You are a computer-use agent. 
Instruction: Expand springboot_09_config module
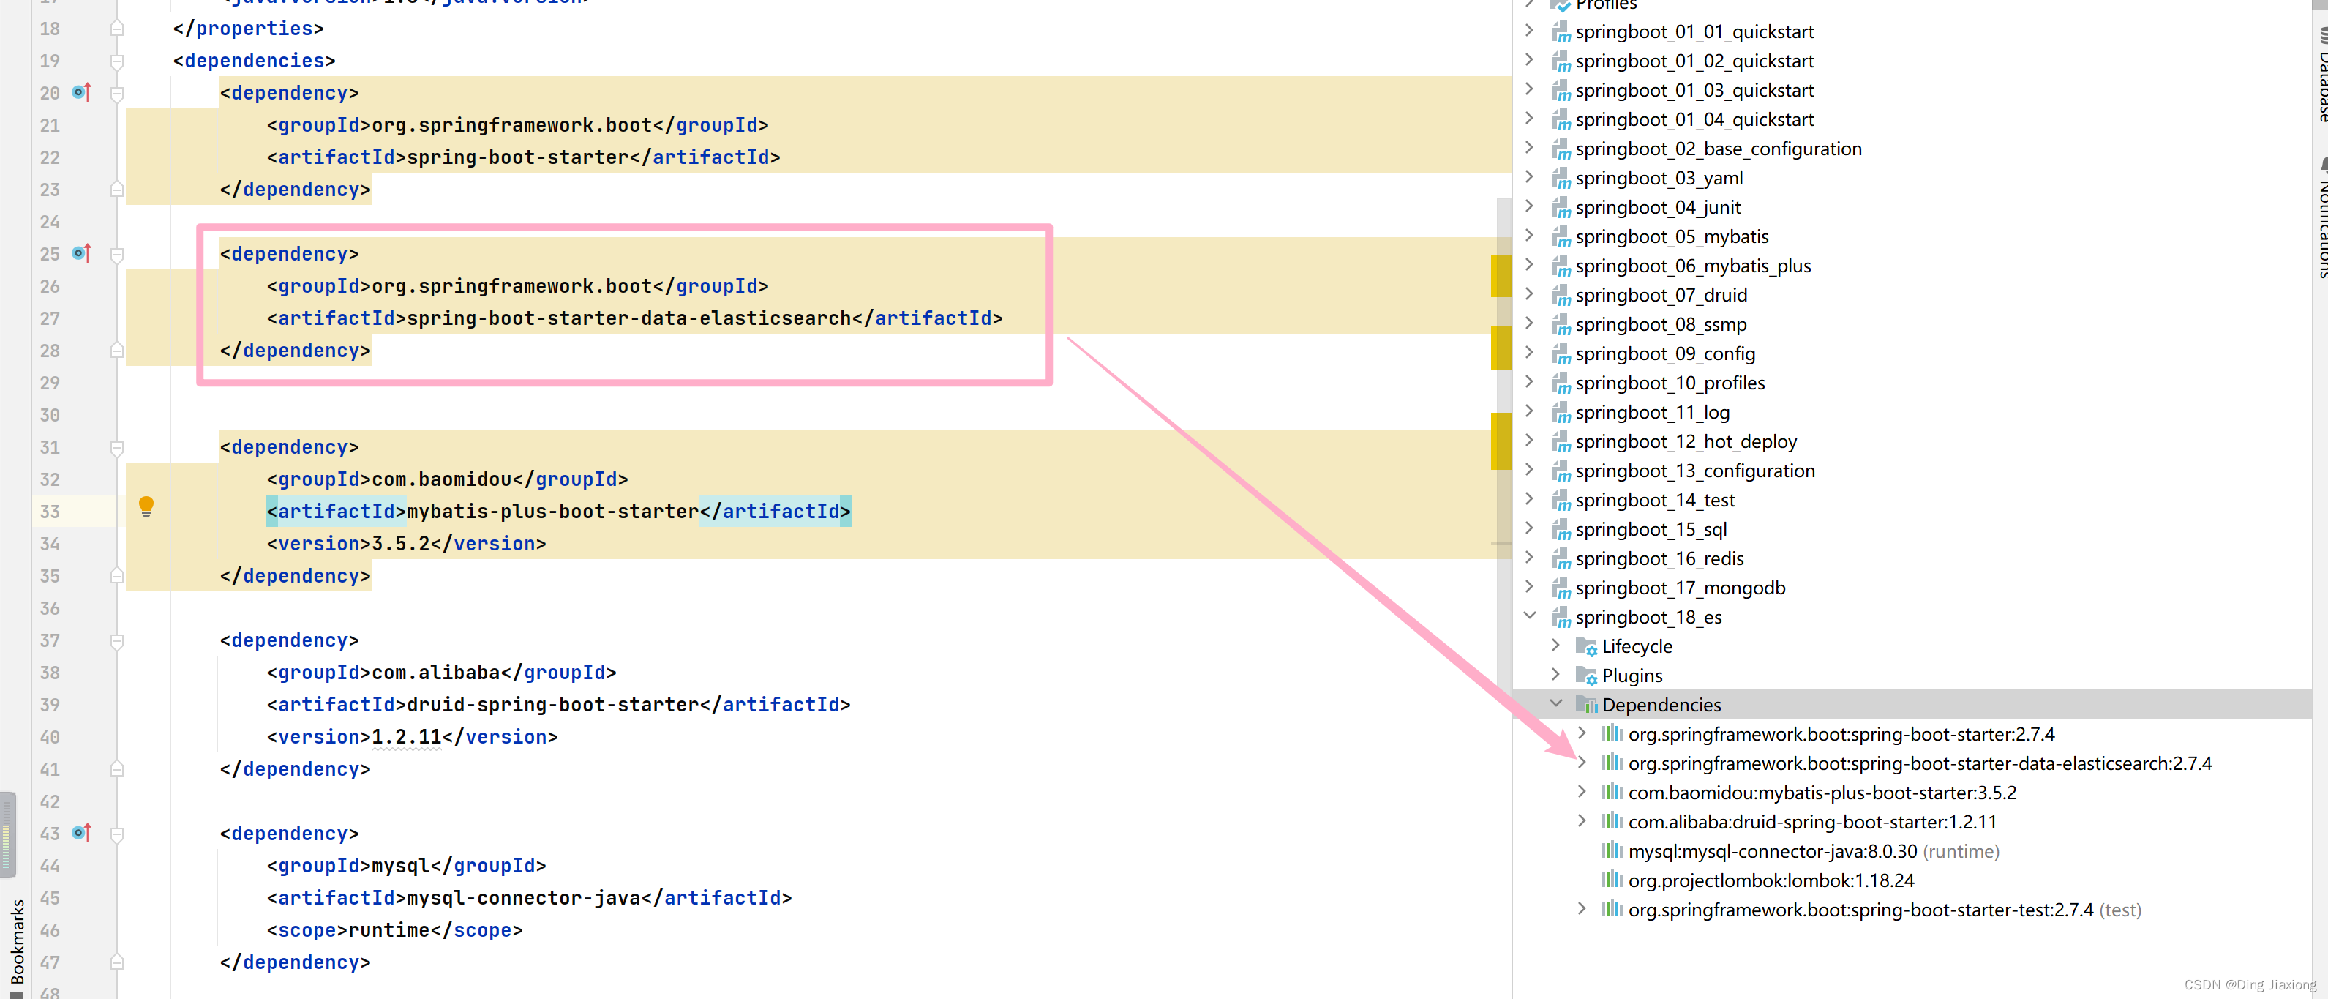(1529, 352)
